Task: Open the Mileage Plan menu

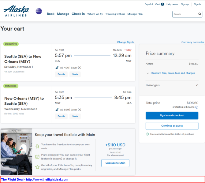Action: 135,14
